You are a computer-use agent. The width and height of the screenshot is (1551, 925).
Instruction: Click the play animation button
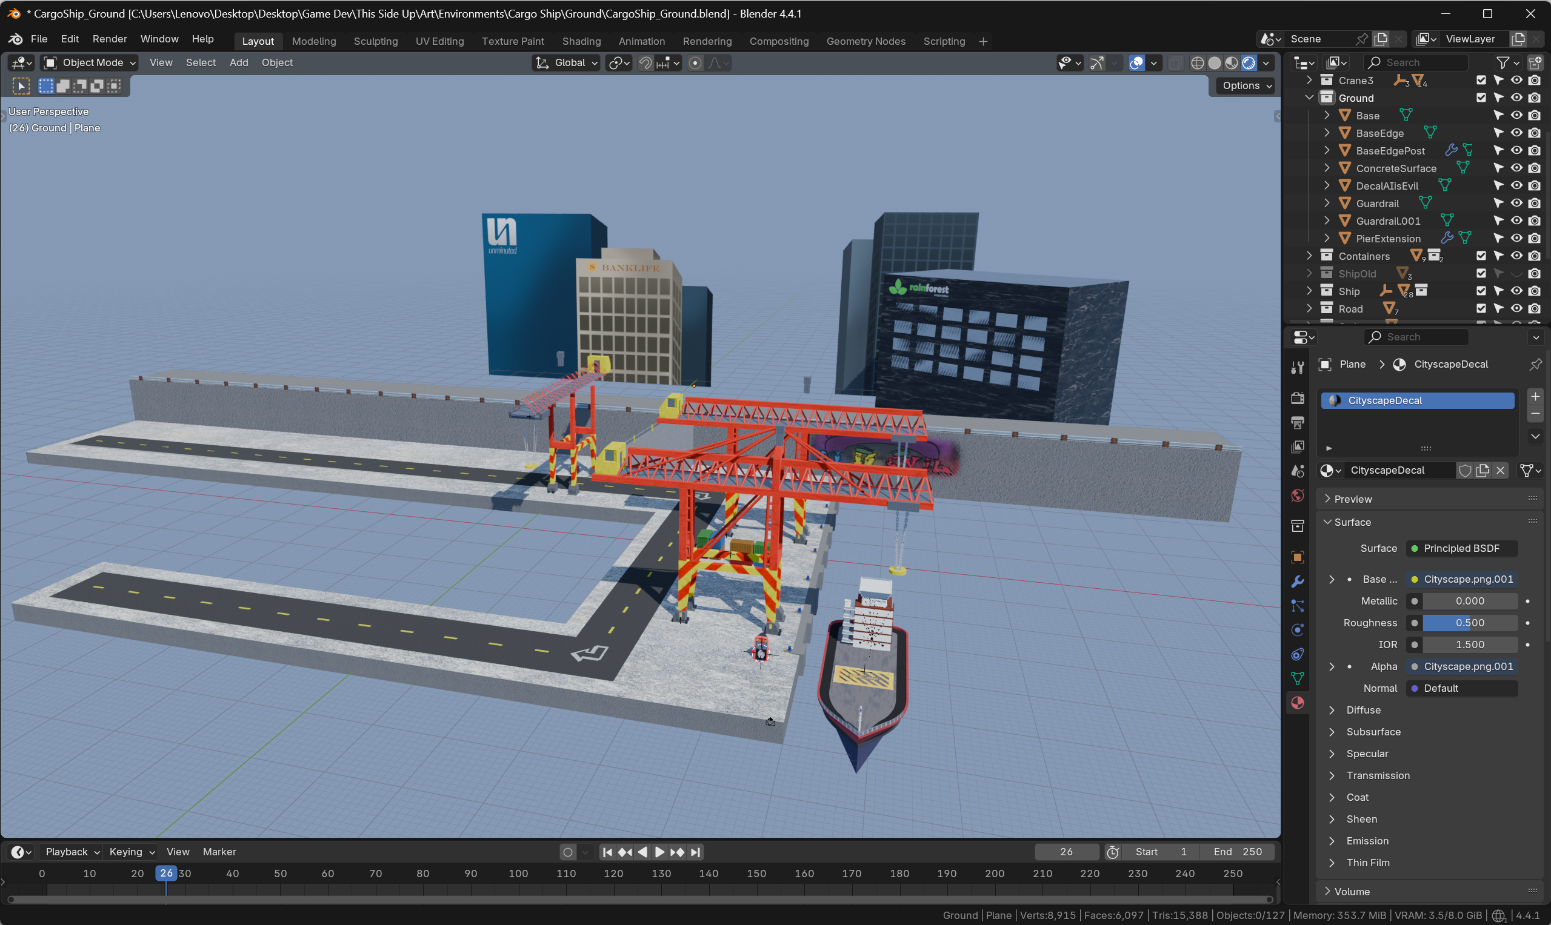click(660, 852)
